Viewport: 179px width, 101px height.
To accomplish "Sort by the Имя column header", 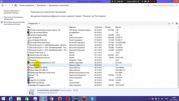I will pos(48,27).
